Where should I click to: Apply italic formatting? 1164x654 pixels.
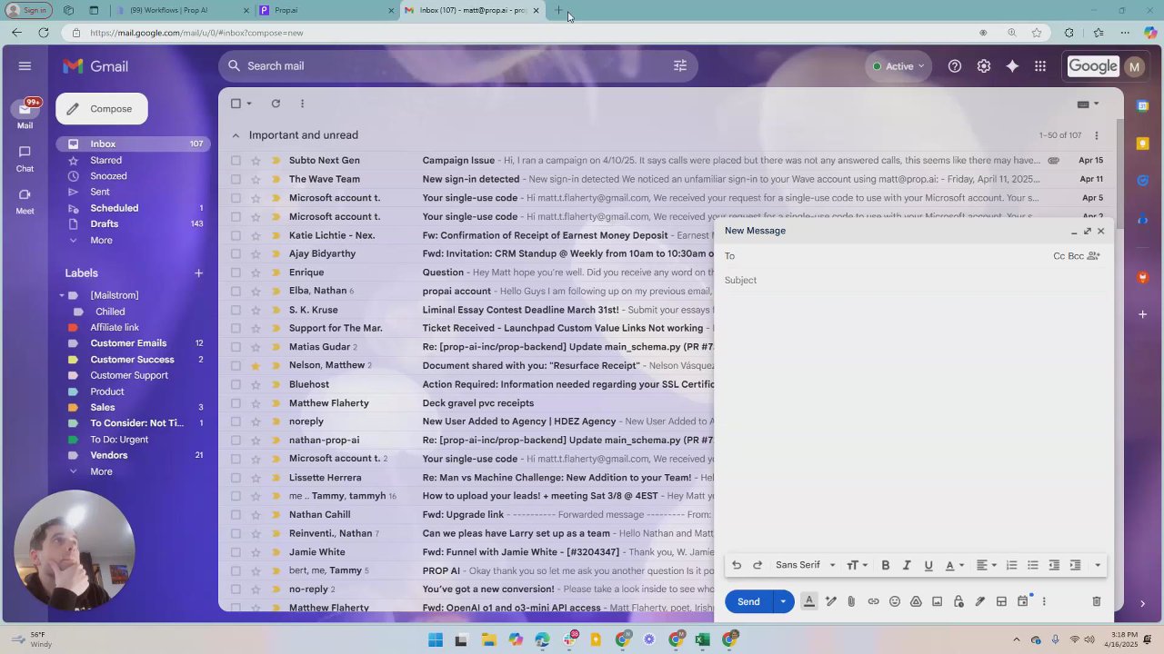907,565
